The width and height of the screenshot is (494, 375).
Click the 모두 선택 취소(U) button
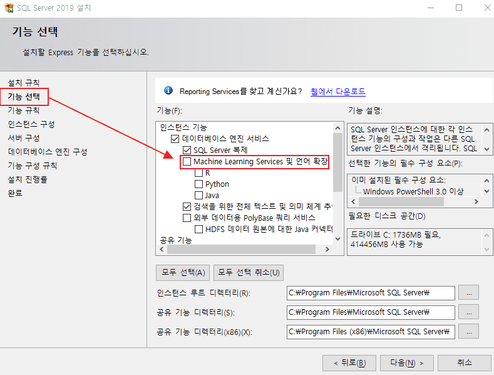(249, 273)
